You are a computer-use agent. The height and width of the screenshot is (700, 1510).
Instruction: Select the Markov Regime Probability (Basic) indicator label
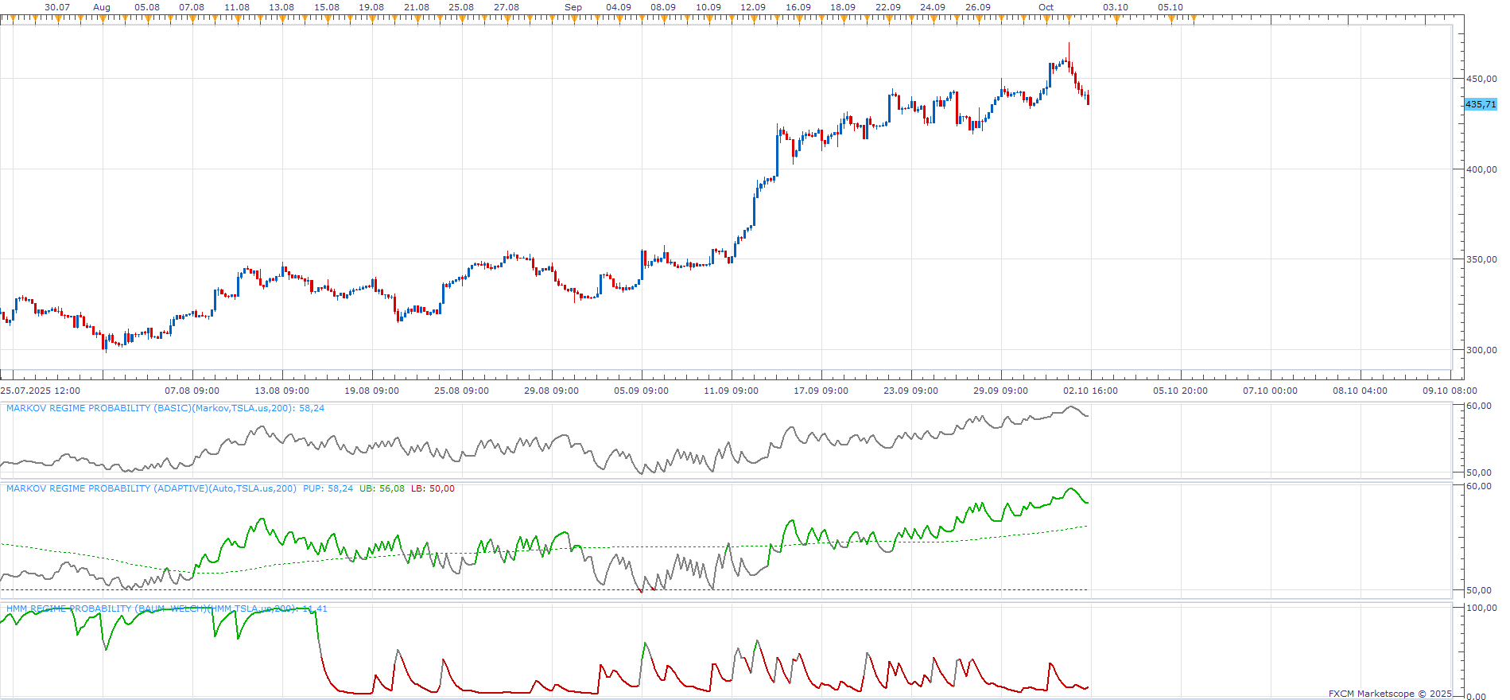point(165,408)
